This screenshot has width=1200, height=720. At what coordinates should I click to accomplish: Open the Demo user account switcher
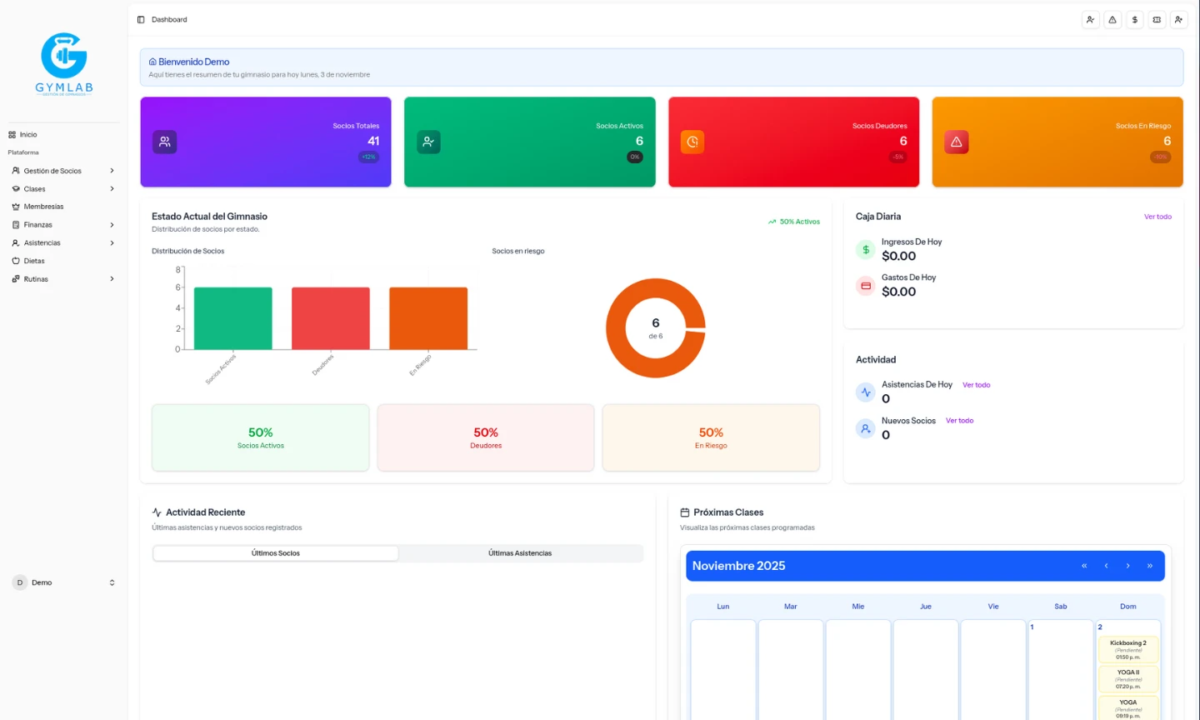63,582
